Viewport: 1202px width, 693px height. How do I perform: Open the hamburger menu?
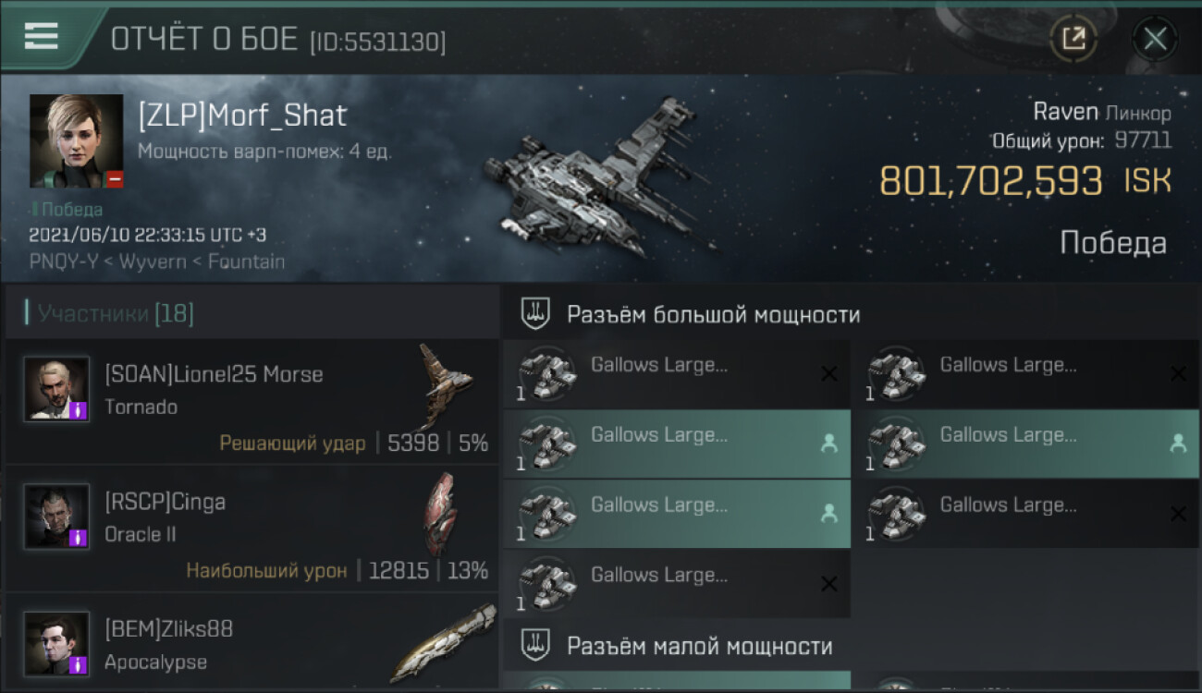click(41, 36)
